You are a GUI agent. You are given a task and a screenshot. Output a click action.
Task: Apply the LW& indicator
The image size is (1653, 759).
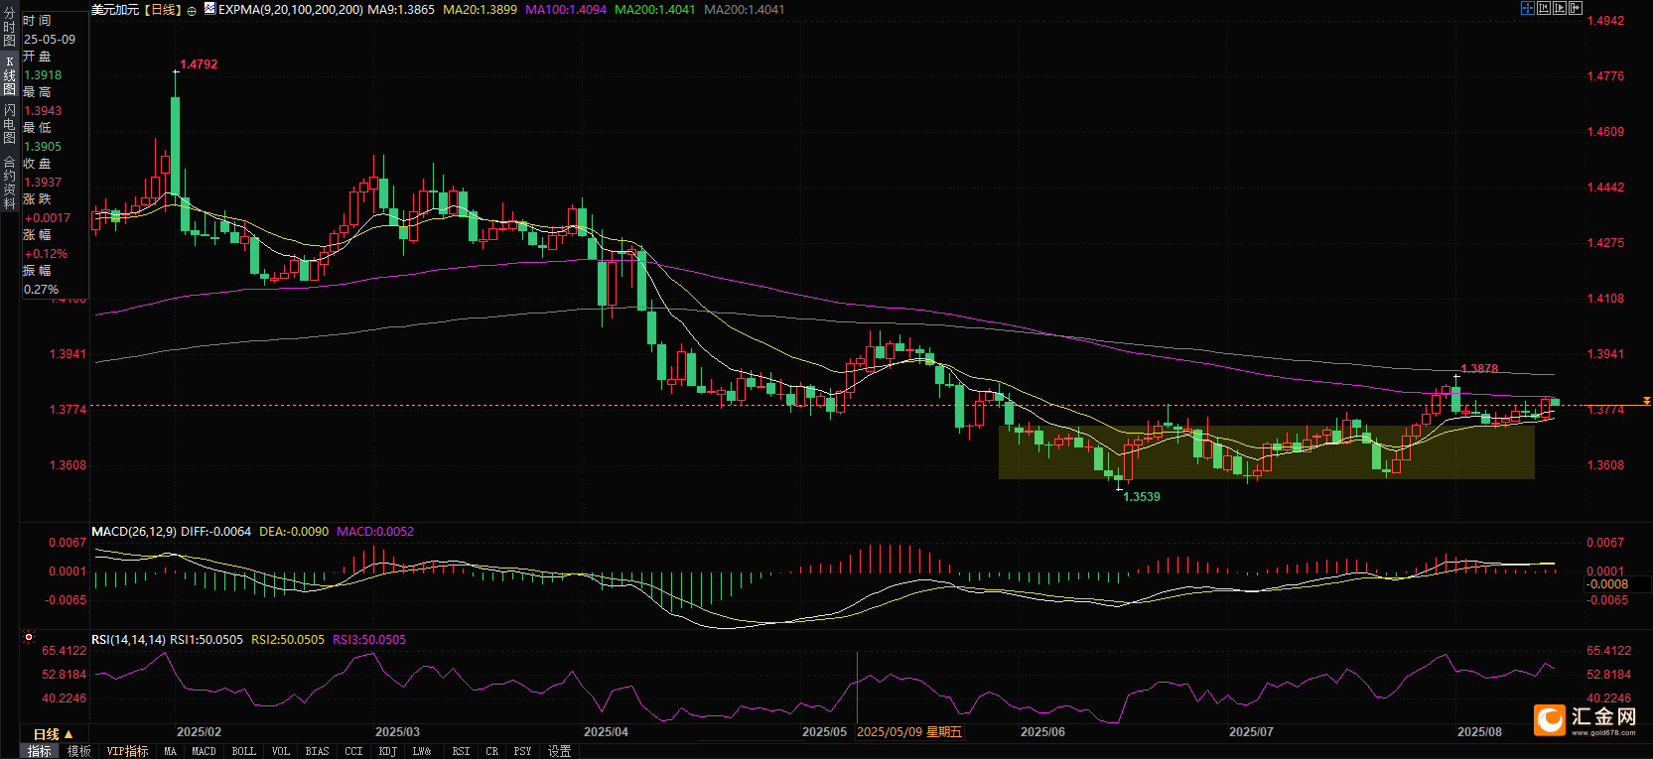pyautogui.click(x=422, y=751)
